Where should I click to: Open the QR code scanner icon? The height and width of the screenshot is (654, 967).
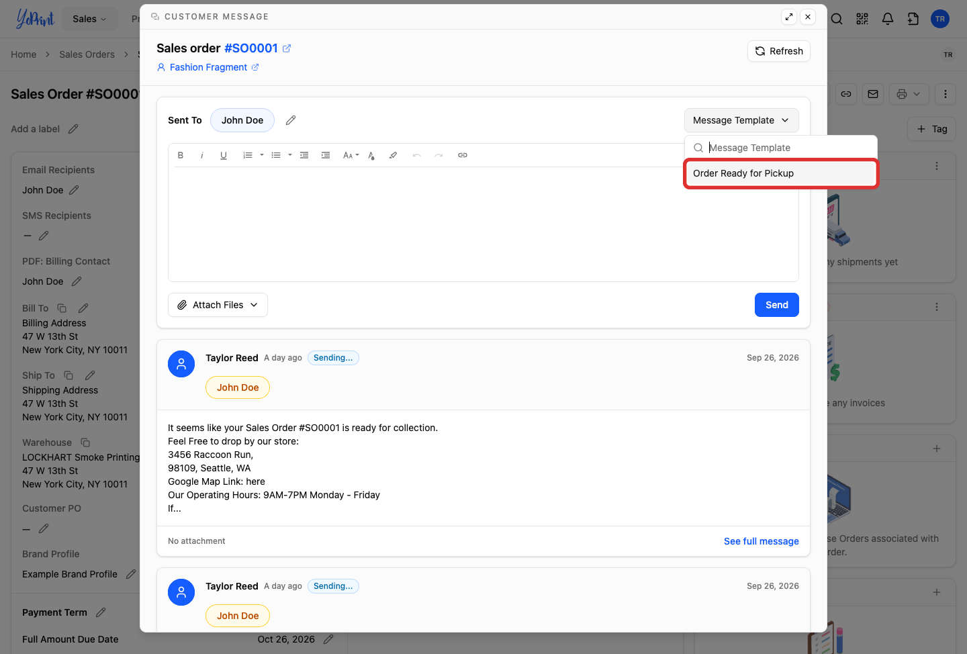[862, 19]
